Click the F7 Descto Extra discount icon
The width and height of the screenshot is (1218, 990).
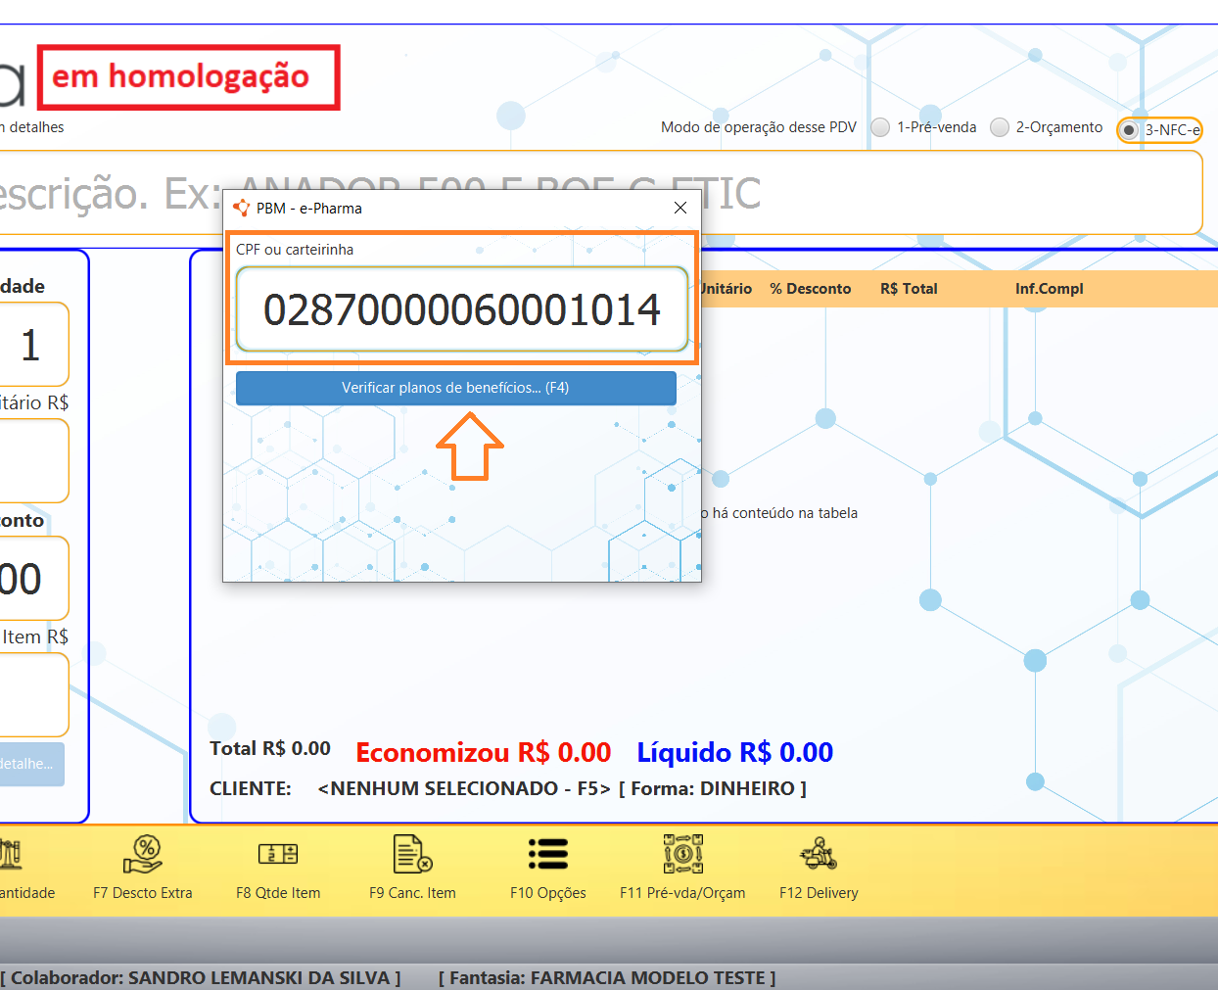pos(143,854)
